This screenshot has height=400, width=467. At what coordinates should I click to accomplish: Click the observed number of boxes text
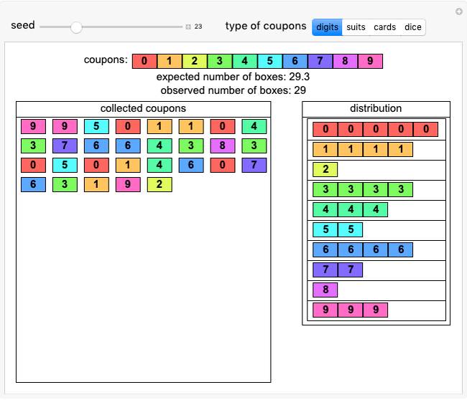tap(233, 90)
